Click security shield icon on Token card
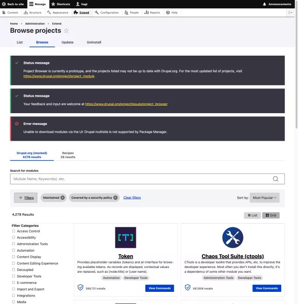The width and height of the screenshot is (298, 304). point(80,287)
